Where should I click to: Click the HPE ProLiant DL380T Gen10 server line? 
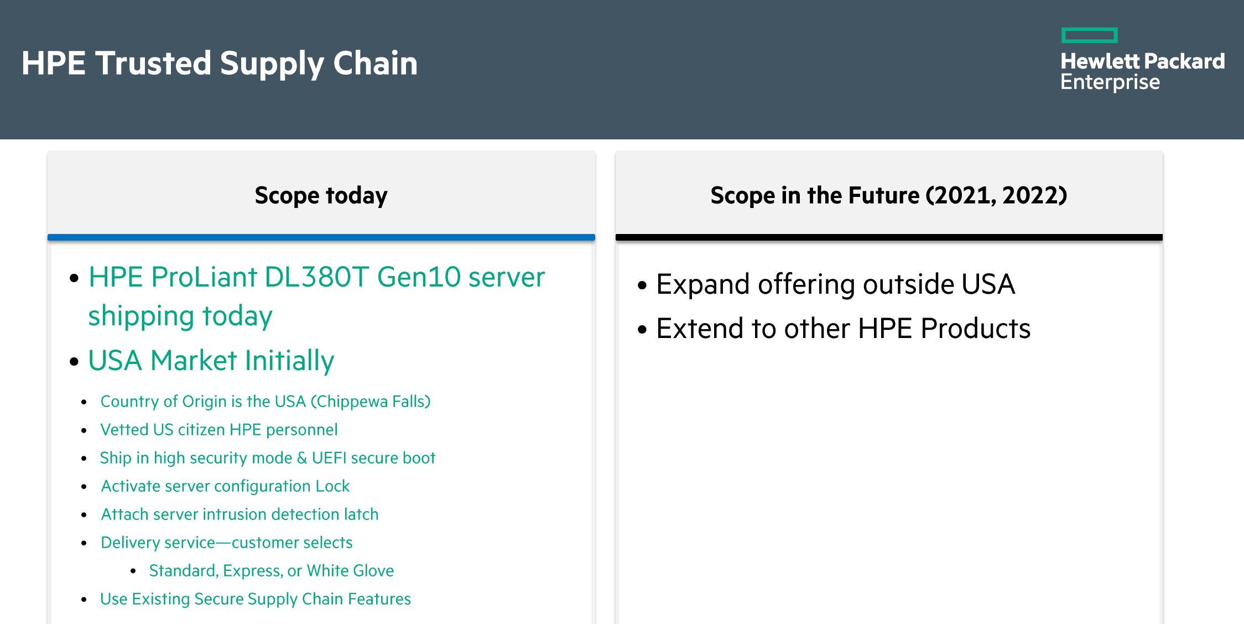point(316,277)
